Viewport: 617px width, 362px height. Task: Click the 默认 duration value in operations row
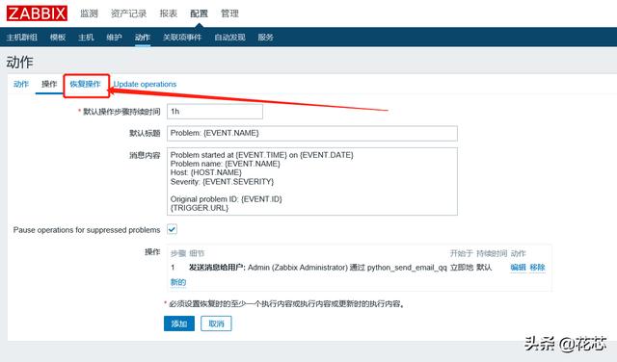484,268
